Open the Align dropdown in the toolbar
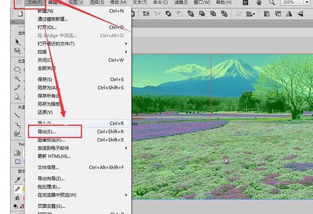Image resolution: width=313 pixels, height=214 pixels. (251, 14)
